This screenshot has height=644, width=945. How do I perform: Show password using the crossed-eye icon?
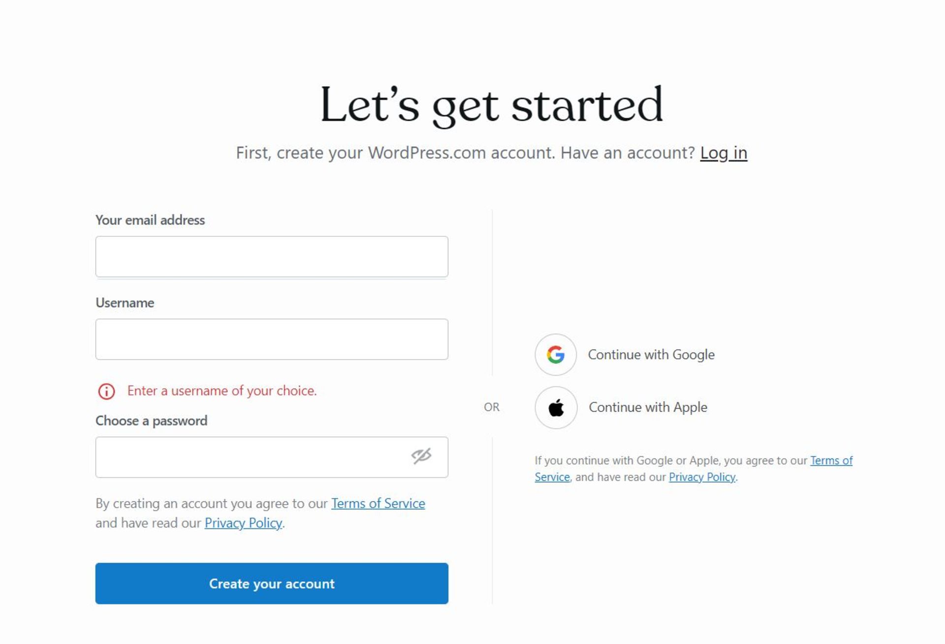point(421,456)
